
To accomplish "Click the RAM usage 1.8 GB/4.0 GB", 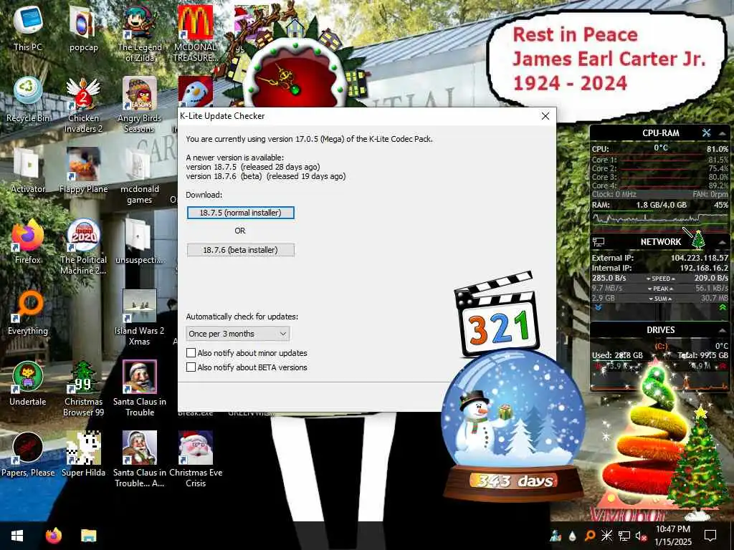I will click(661, 205).
